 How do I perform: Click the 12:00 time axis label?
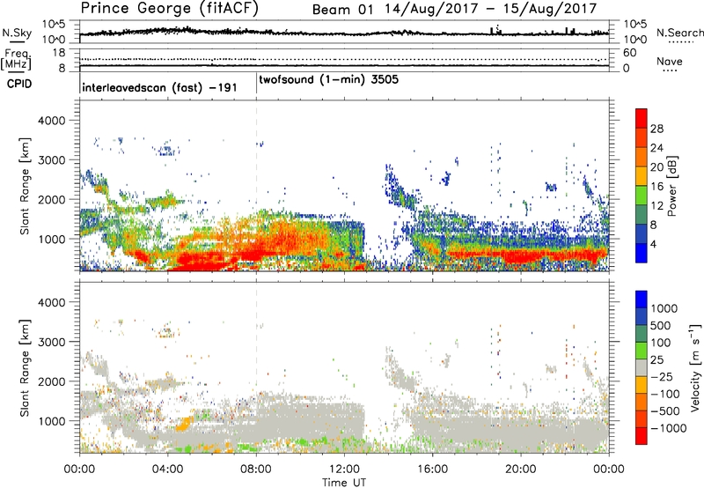pyautogui.click(x=344, y=470)
